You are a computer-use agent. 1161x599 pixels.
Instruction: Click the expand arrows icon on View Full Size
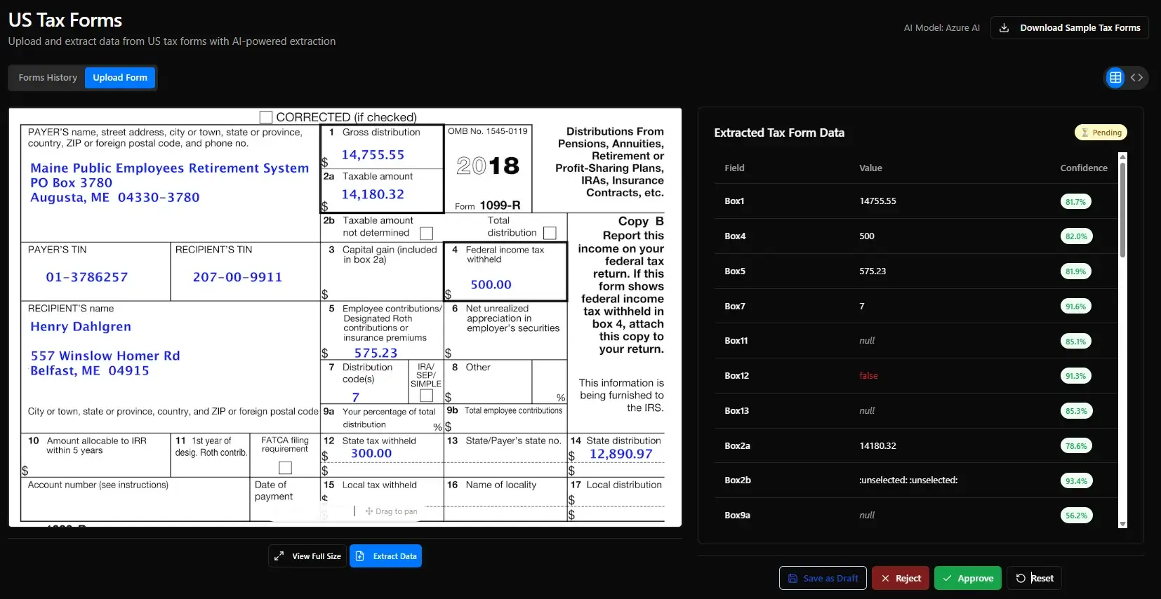(279, 556)
